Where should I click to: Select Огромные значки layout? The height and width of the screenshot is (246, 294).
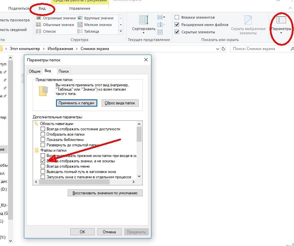pos(55,18)
